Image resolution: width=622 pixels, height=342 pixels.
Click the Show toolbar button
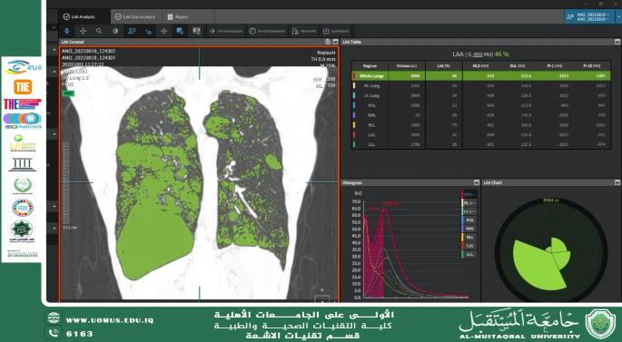[x=304, y=31]
